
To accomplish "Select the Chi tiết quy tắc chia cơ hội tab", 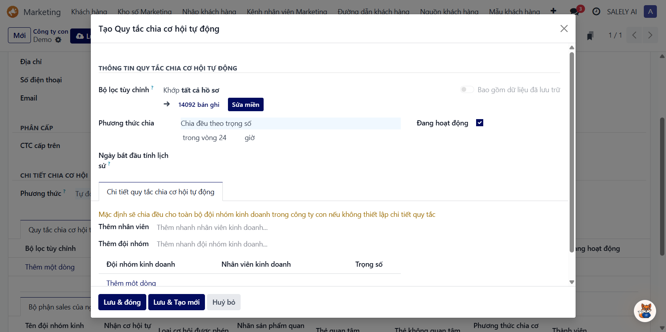I will [161, 192].
